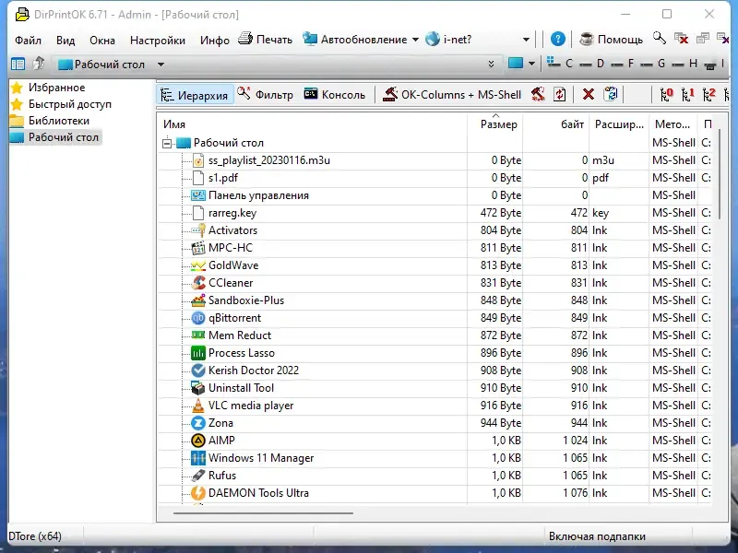This screenshot has width=738, height=553.
Task: Open dropdown arrow beside blue desktop icon
Action: 531,64
